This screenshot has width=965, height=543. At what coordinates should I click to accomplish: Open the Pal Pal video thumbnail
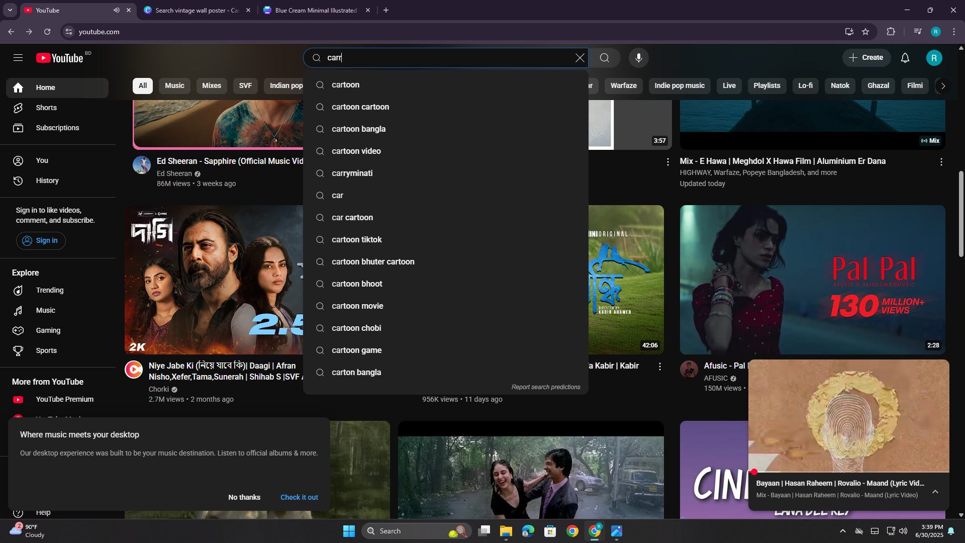point(812,280)
